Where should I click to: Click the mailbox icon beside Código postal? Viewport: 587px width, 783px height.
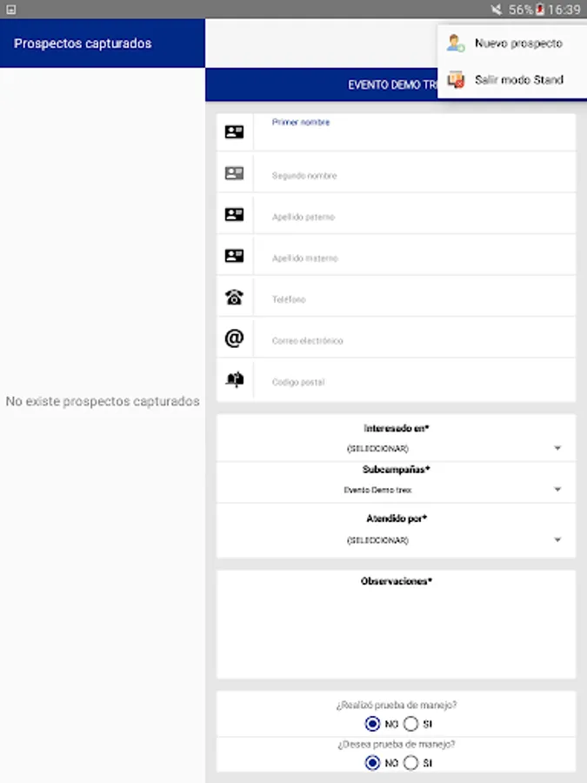[x=234, y=380]
